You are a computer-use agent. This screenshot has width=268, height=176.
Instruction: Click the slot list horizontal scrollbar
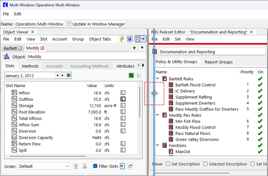point(48,156)
